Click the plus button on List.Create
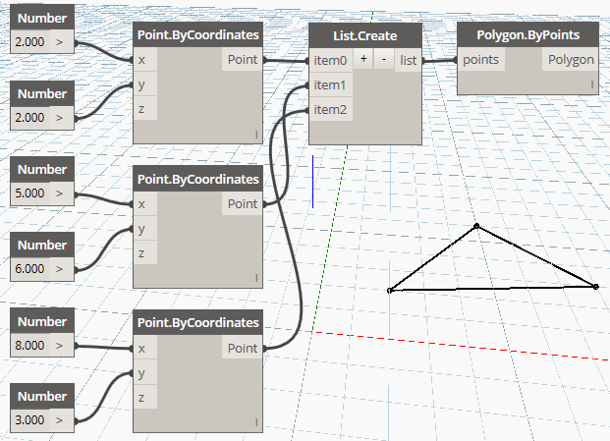 point(363,60)
